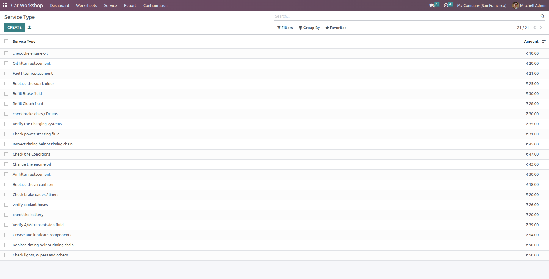549x279 pixels.
Task: Open the Report menu
Action: pos(130,5)
